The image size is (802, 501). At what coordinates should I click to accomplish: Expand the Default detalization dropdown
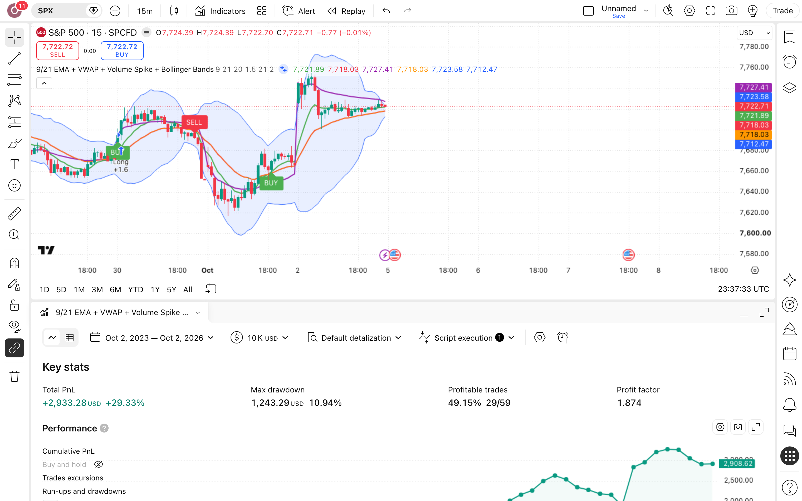click(x=354, y=338)
